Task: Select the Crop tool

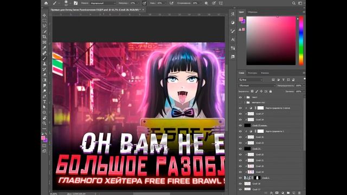Action: coord(44,37)
